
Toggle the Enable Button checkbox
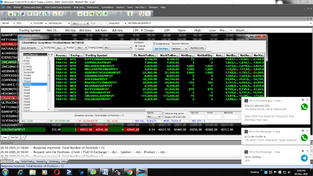coord(155,44)
